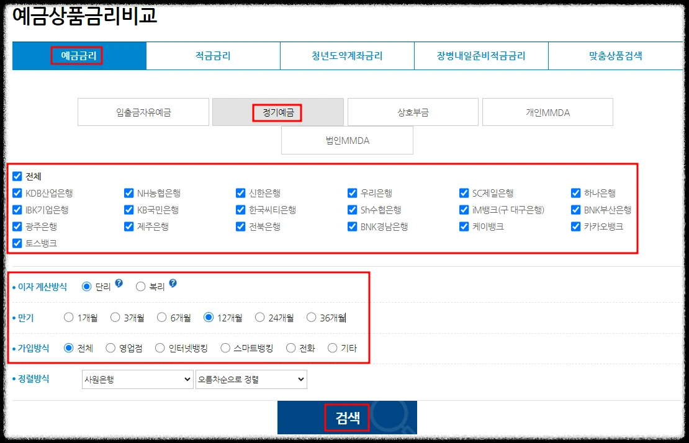Choose the 상호부금 product type

pyautogui.click(x=413, y=112)
